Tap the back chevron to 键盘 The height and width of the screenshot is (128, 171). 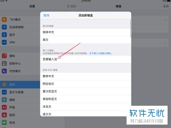(x=68, y=6)
